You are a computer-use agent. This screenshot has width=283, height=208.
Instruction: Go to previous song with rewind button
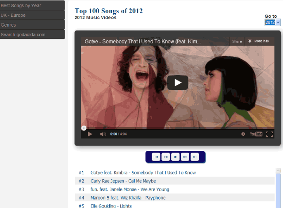click(x=166, y=157)
